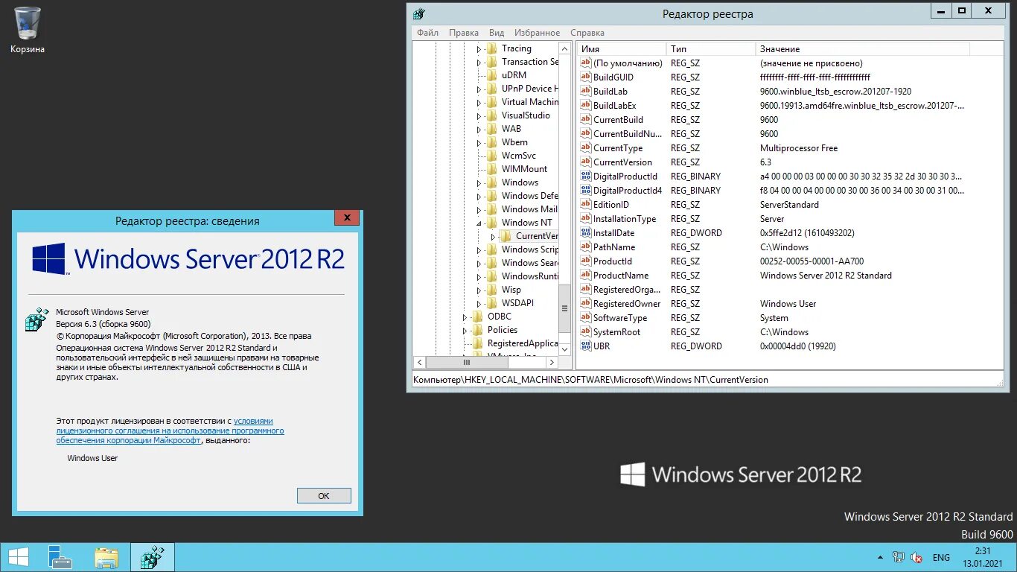Screen dimensions: 1017x572
Task: Select BuildGUID value icon
Action: [585, 77]
